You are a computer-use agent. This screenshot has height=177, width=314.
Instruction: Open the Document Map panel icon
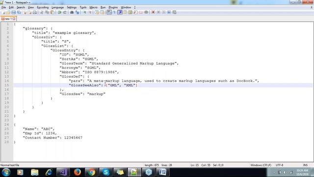pos(130,12)
